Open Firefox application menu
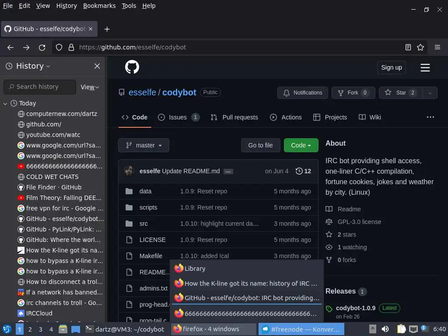448x336 pixels. 437,47
